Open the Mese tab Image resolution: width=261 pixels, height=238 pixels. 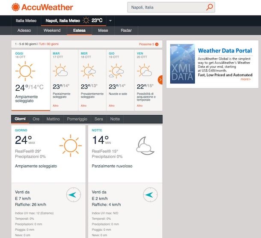103,30
